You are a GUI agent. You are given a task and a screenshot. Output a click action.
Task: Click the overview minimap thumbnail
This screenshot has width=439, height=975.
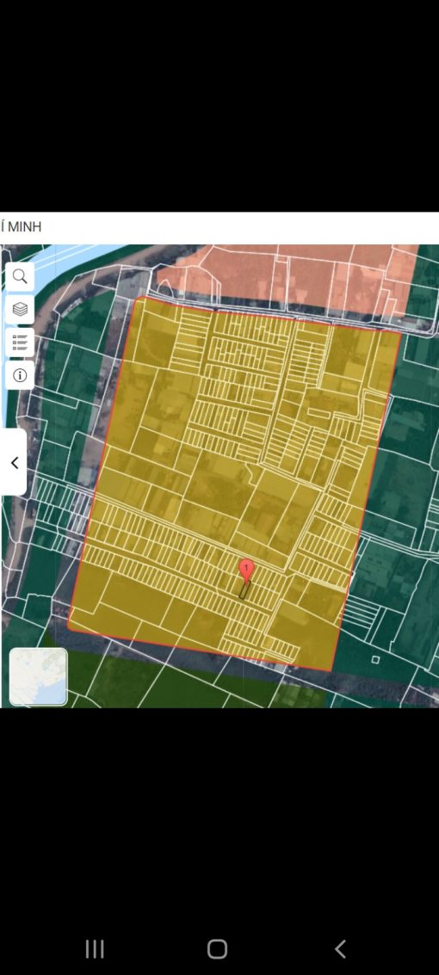[x=38, y=676]
